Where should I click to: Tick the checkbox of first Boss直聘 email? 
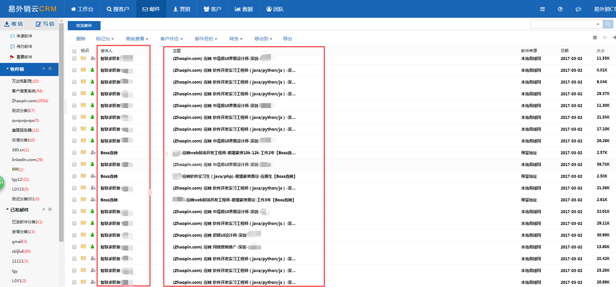pos(74,153)
